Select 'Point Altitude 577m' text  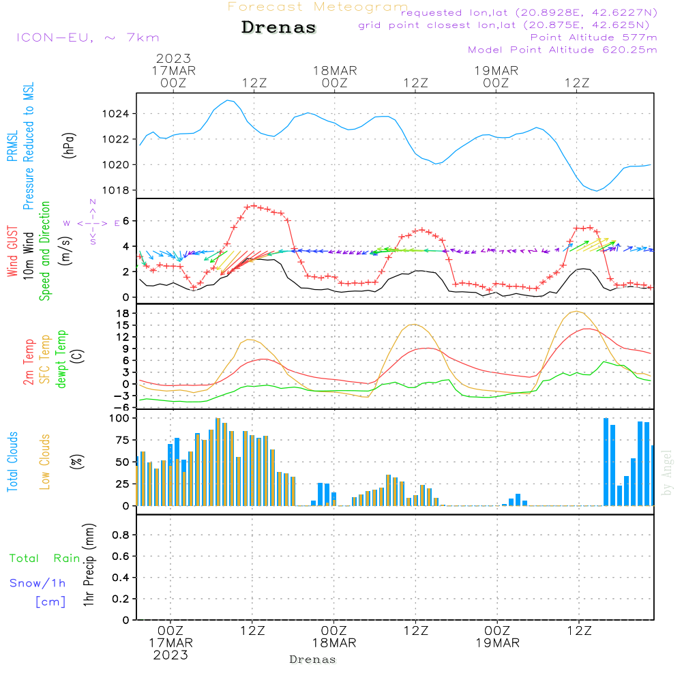[594, 38]
